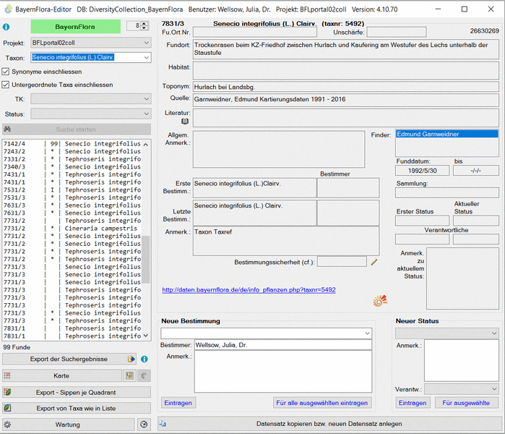
Task: Select Edmund Garnweidner in Finder list
Action: [447, 134]
